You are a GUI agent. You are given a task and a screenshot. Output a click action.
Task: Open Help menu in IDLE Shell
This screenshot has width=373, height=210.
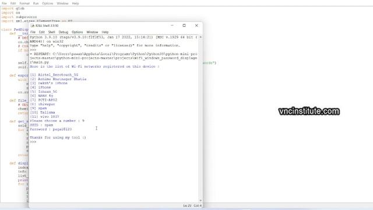[105, 32]
